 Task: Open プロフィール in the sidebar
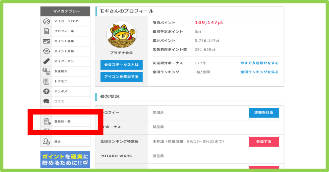click(65, 31)
